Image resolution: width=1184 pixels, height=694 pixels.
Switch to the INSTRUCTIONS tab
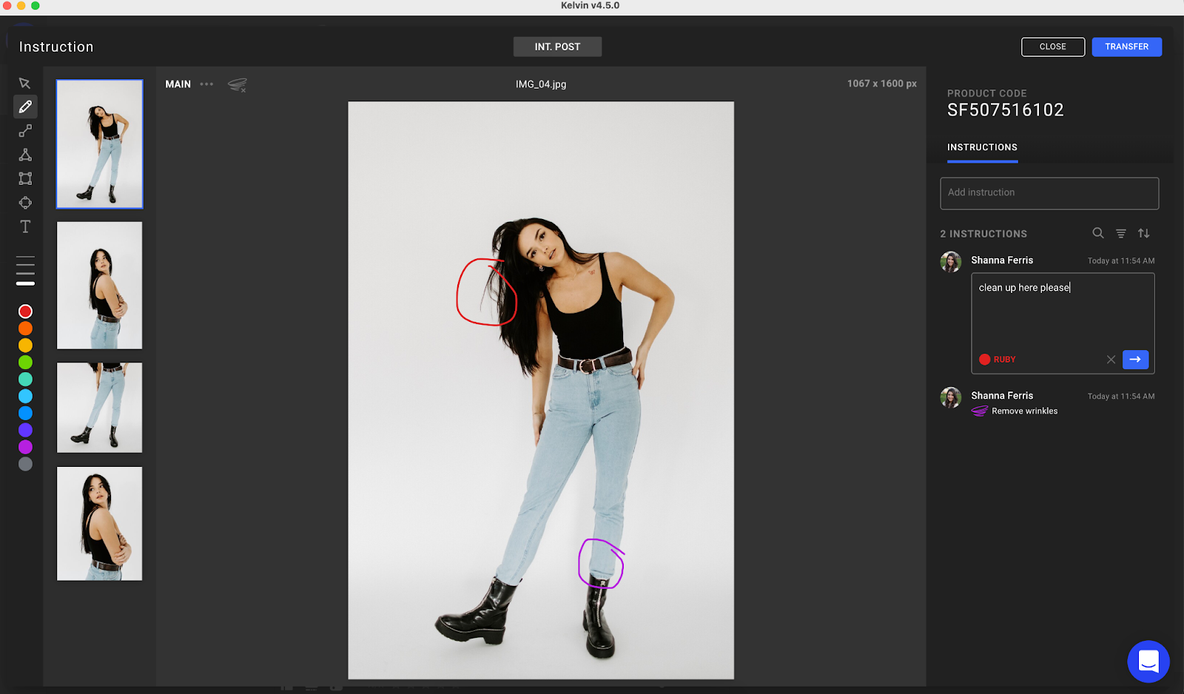click(982, 147)
